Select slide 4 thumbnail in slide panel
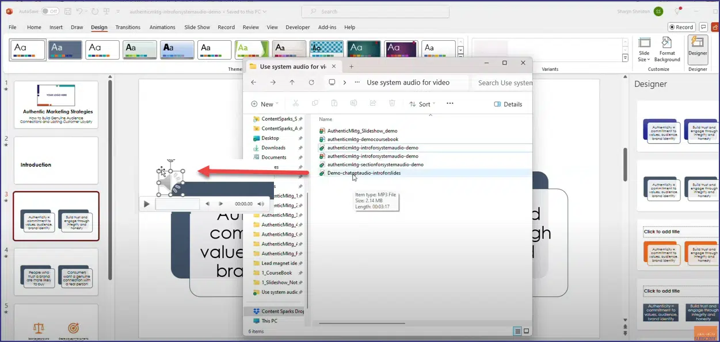 click(56, 271)
